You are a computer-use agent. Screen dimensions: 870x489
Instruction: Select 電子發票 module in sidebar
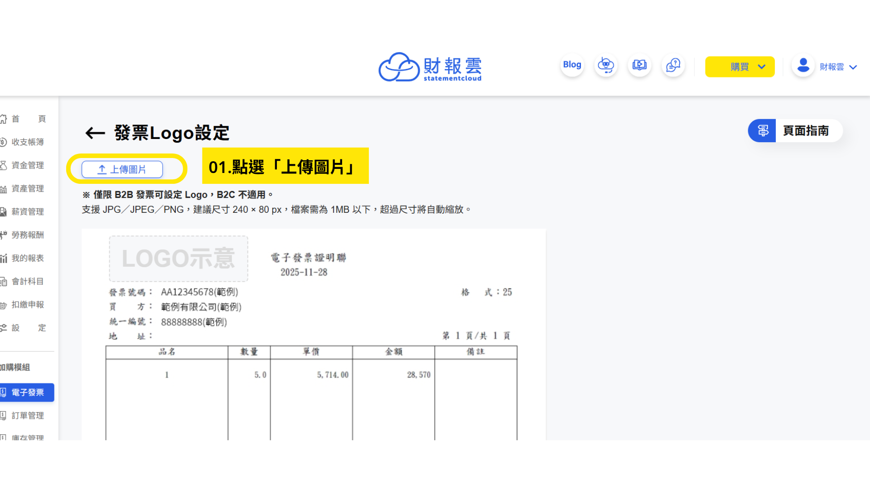click(27, 393)
